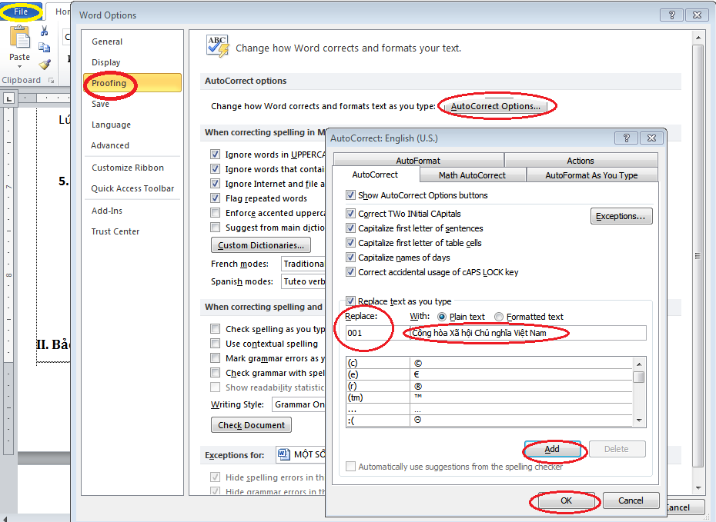Screen dimensions: 716x522
Task: Open the Spanish modes dropdown
Action: coord(303,281)
